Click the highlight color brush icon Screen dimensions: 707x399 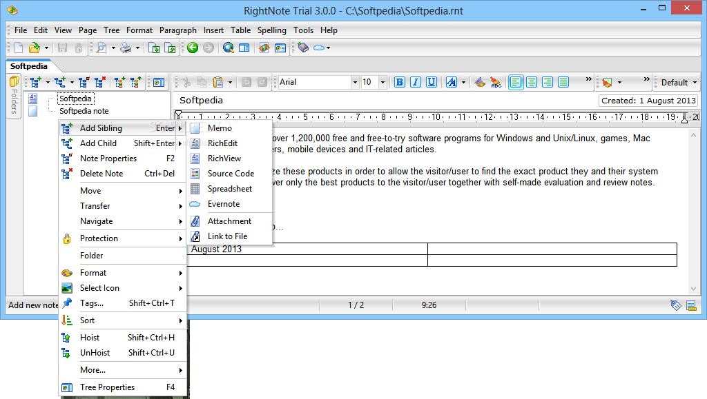(x=607, y=82)
